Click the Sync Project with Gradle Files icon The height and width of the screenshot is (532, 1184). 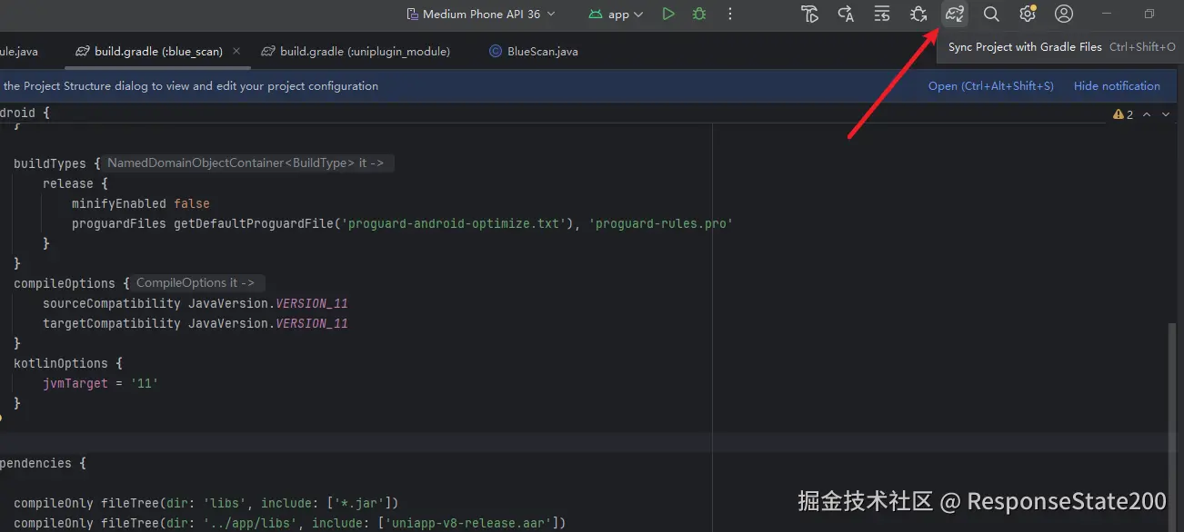(955, 15)
